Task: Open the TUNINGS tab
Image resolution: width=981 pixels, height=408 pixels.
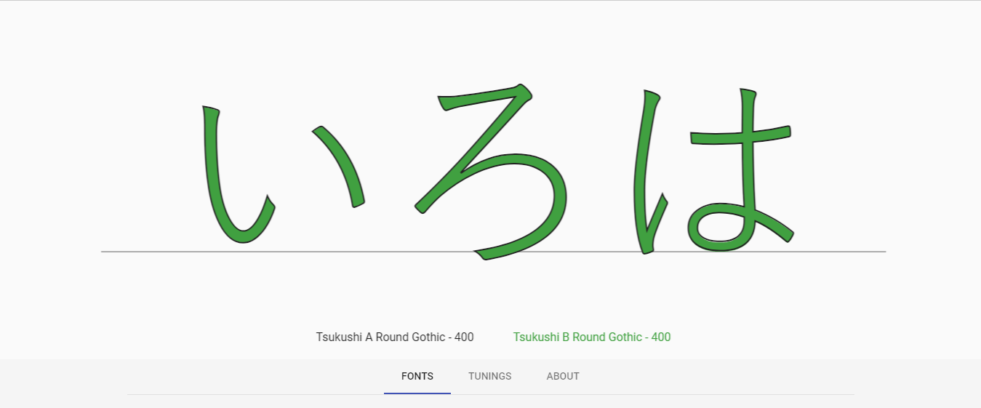Action: [489, 376]
